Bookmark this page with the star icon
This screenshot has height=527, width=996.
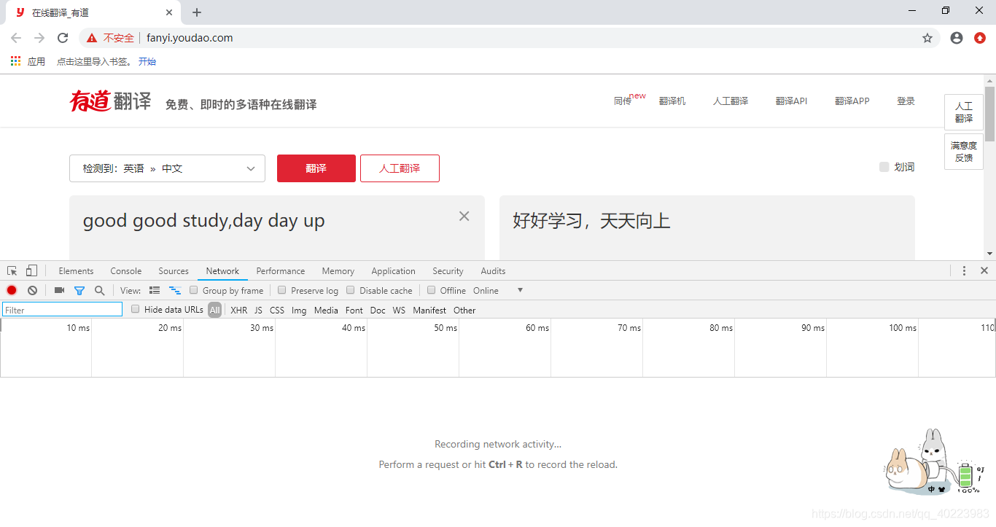tap(927, 38)
